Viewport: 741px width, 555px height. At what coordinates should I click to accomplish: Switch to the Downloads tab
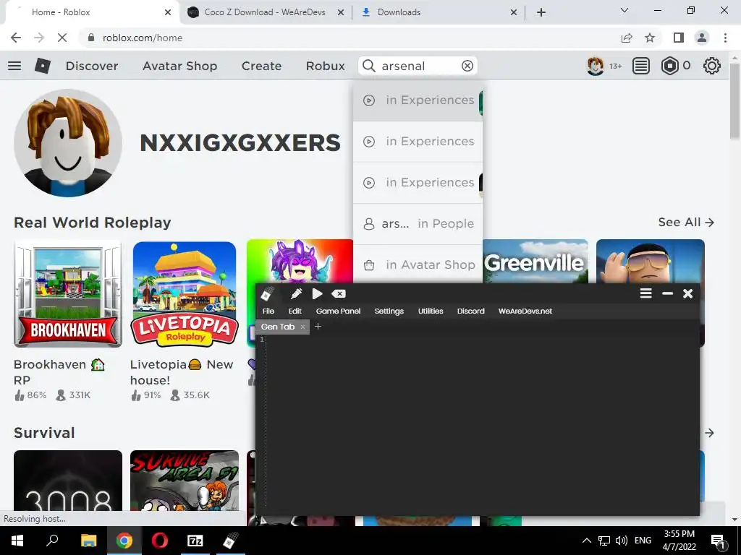(x=439, y=12)
